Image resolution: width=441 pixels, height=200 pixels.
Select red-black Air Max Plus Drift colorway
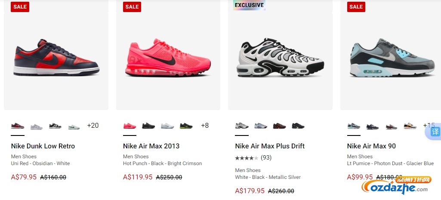pos(279,126)
